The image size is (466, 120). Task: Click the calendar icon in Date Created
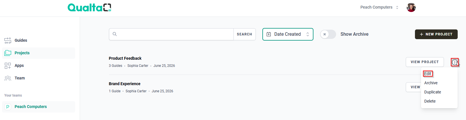point(269,34)
